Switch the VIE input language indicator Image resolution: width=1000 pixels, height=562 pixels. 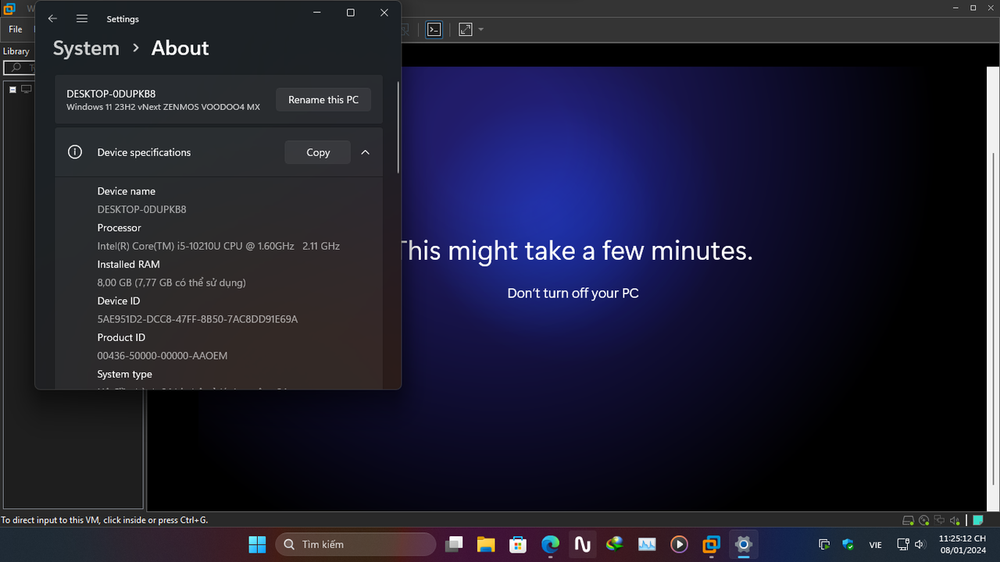point(875,544)
